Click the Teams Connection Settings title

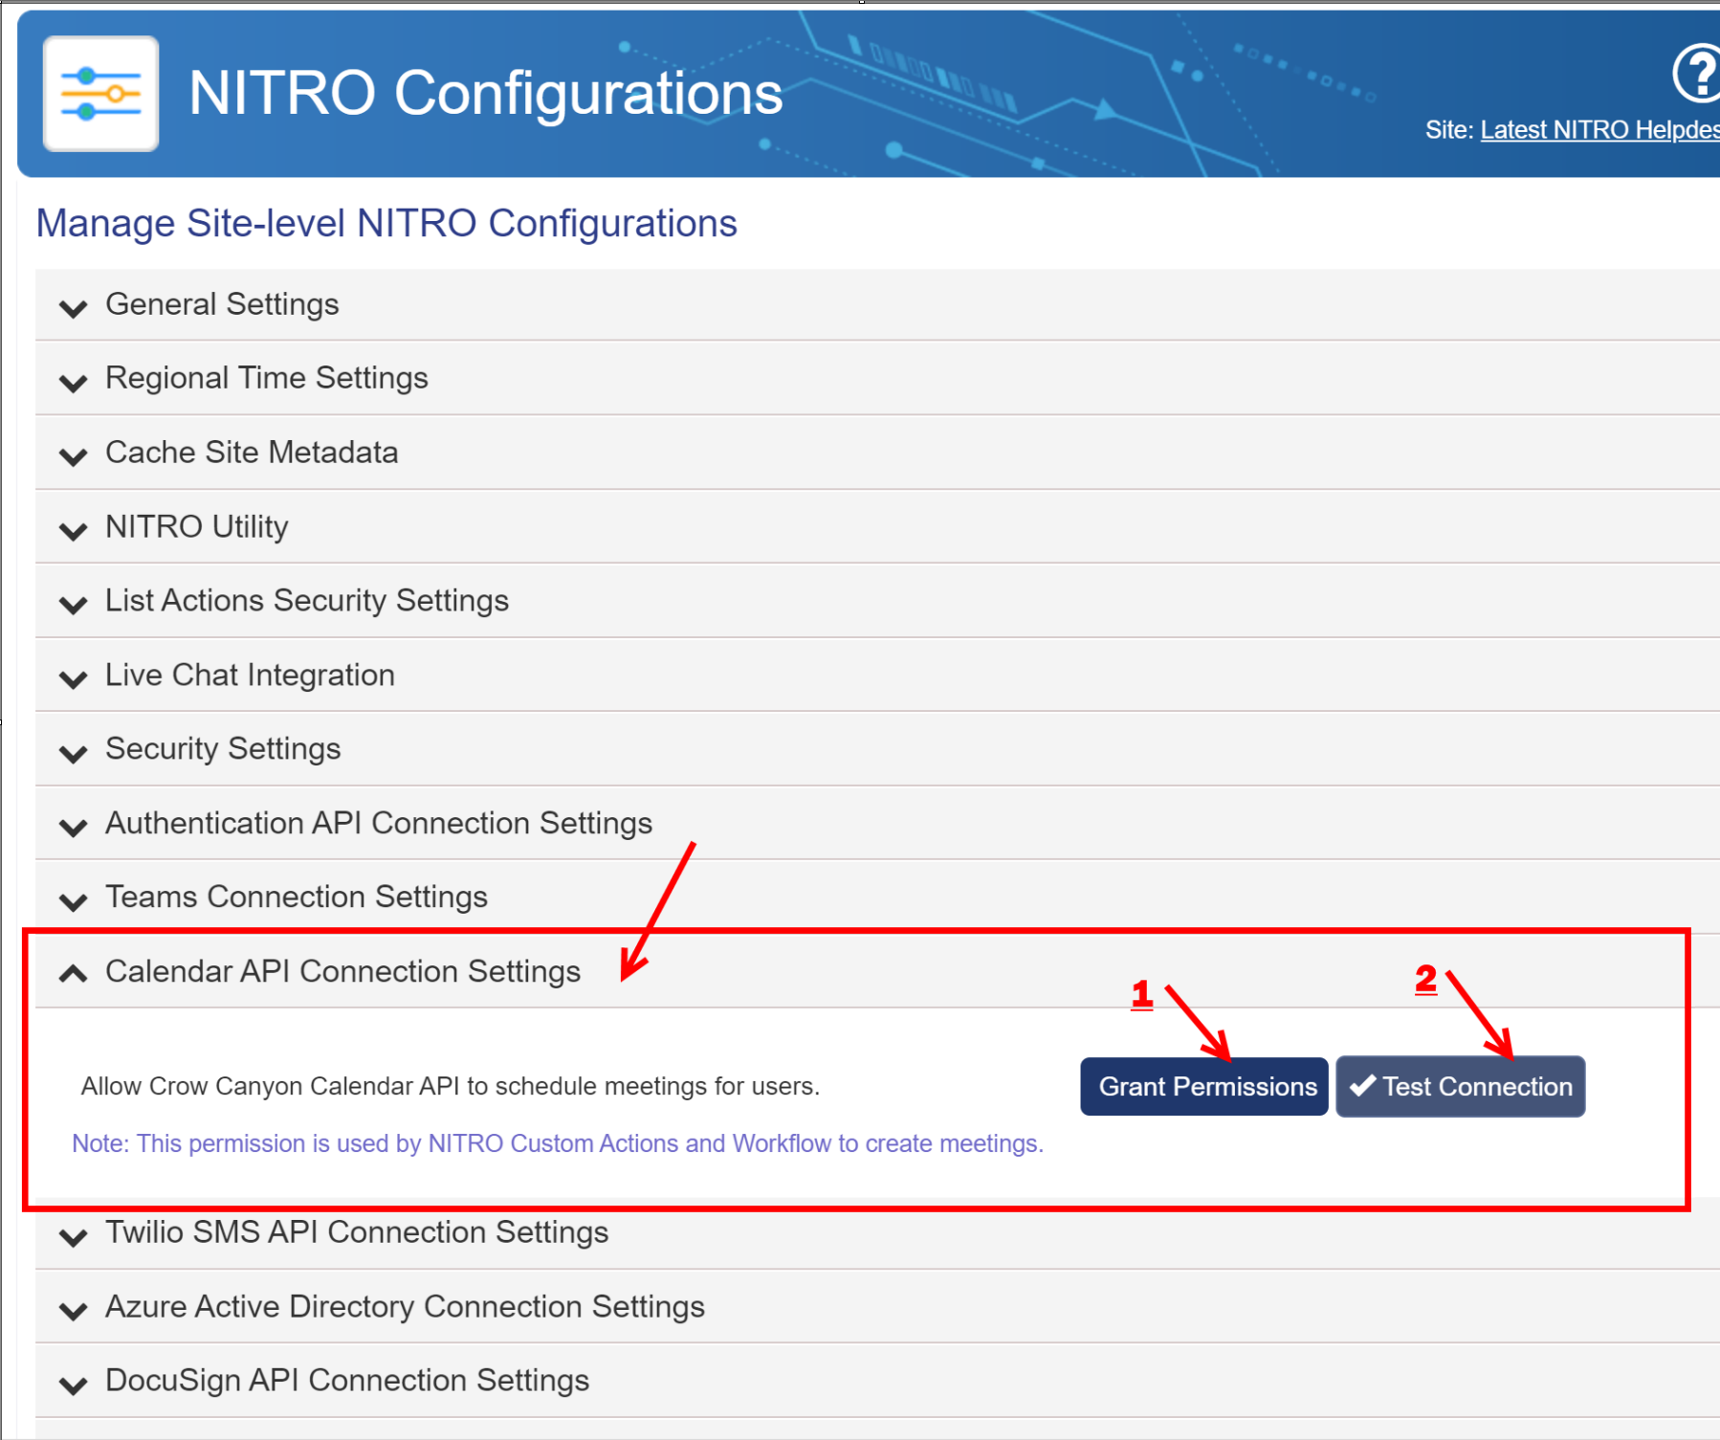[x=297, y=897]
